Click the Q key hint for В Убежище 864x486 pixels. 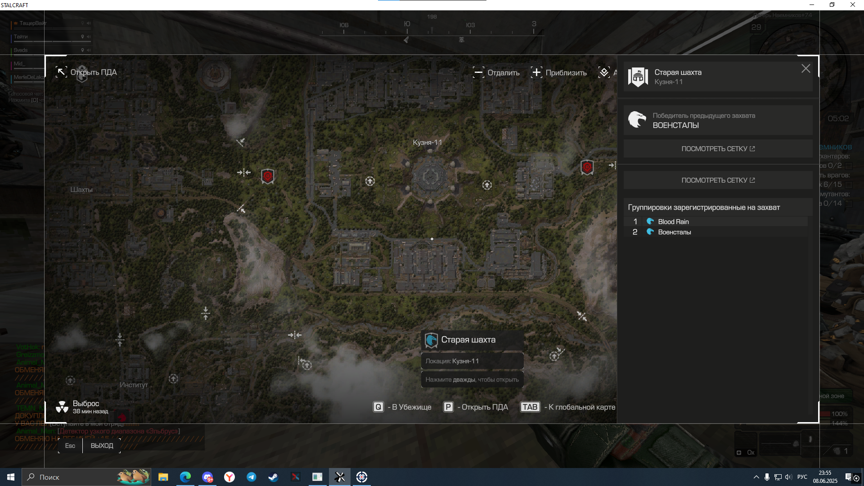point(378,407)
